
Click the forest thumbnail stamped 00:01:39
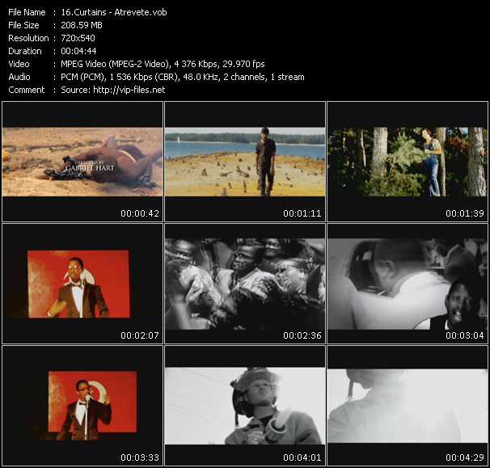click(x=408, y=162)
